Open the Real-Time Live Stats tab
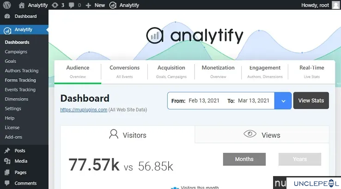The width and height of the screenshot is (341, 189). click(311, 72)
